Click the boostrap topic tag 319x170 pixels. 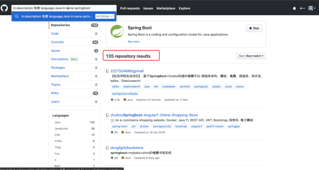coord(181,126)
